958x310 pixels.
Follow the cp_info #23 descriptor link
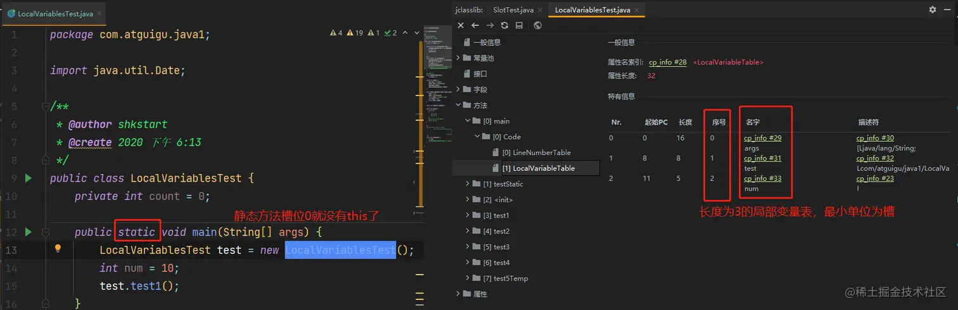(x=876, y=178)
